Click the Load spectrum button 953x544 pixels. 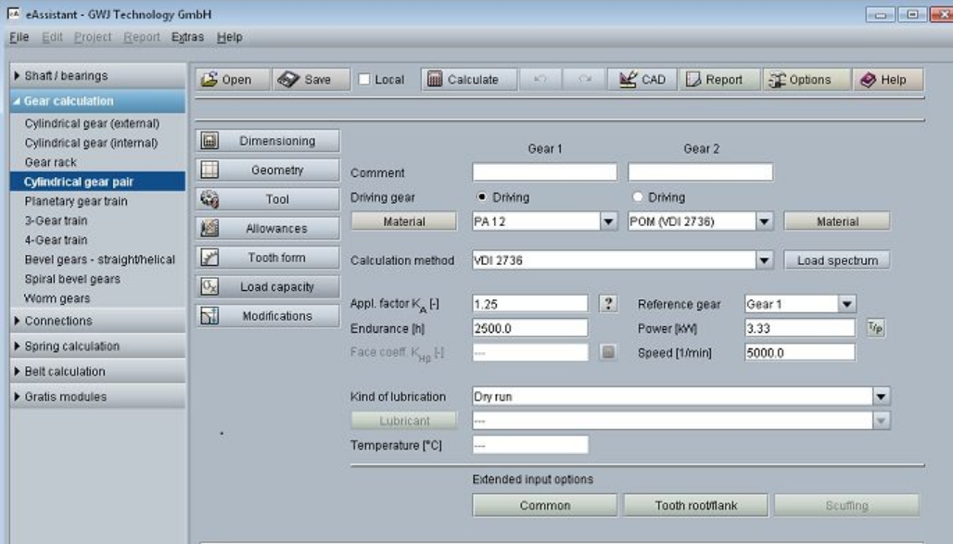pos(836,261)
